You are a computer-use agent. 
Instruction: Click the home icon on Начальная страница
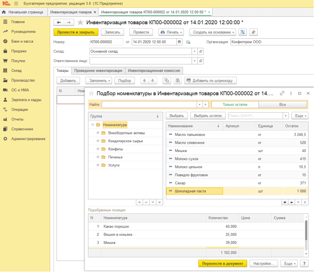4,12
